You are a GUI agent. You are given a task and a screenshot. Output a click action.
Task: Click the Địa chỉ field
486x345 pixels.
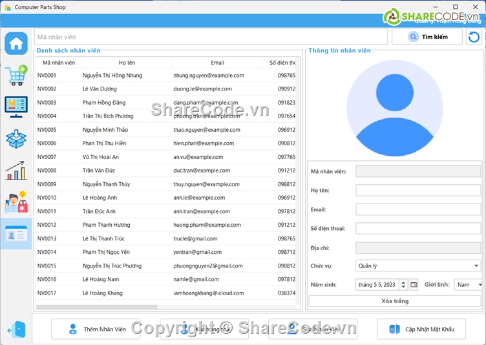point(418,248)
